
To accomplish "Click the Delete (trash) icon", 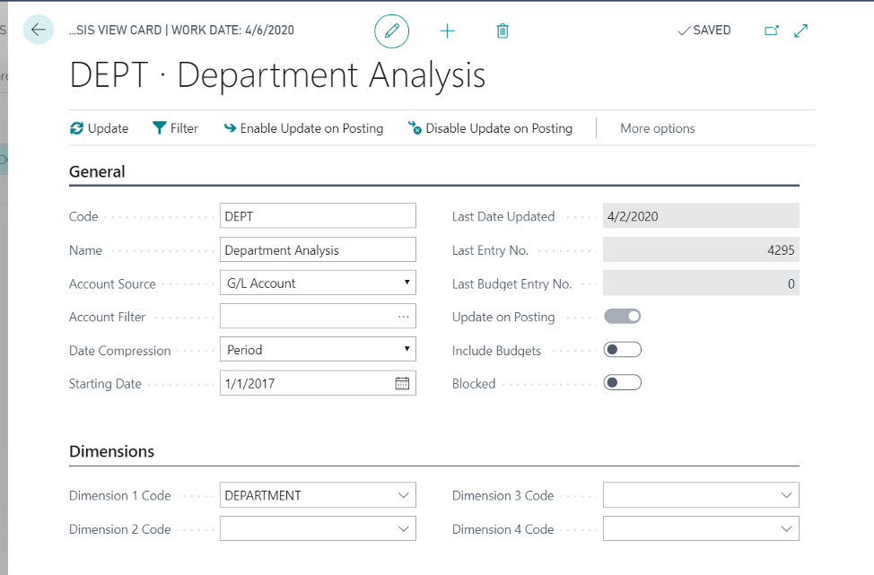I will (x=503, y=30).
